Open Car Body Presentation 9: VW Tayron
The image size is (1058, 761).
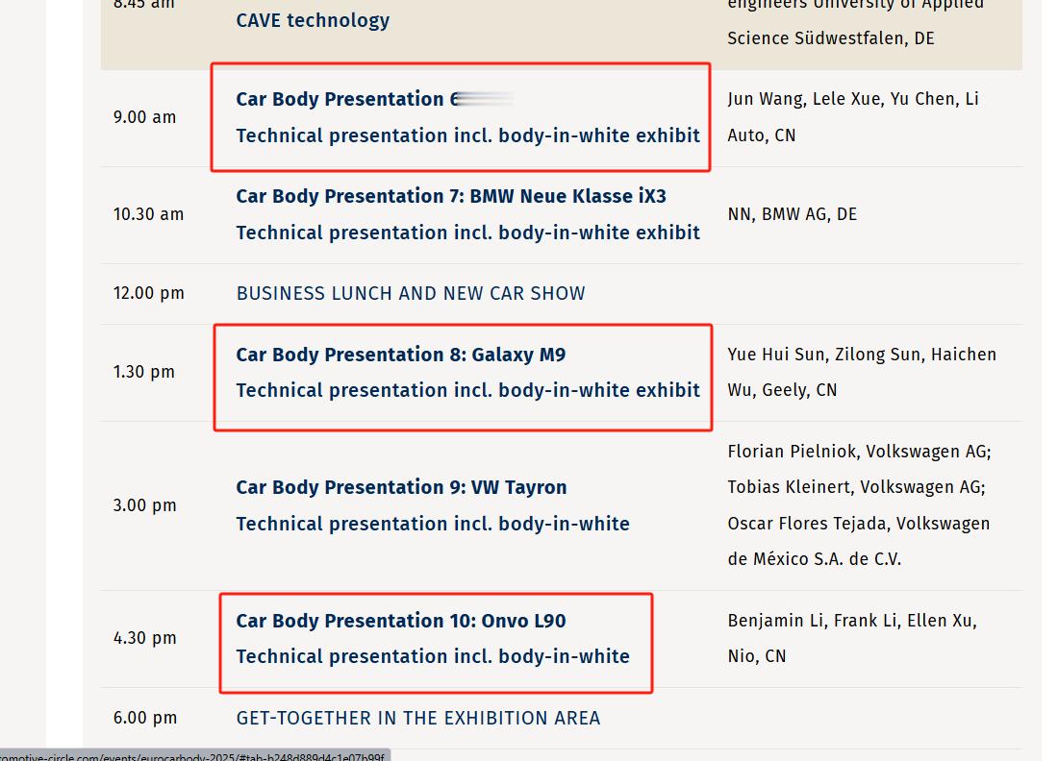tap(401, 487)
